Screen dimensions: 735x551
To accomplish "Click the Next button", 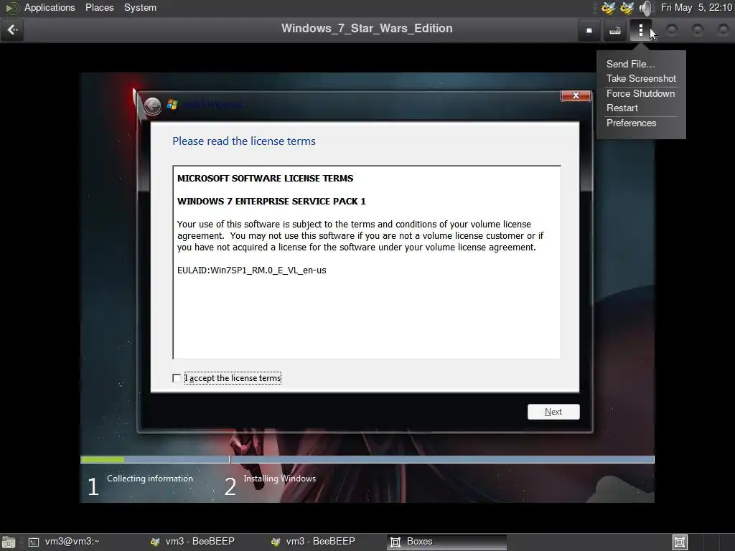I will tap(553, 412).
